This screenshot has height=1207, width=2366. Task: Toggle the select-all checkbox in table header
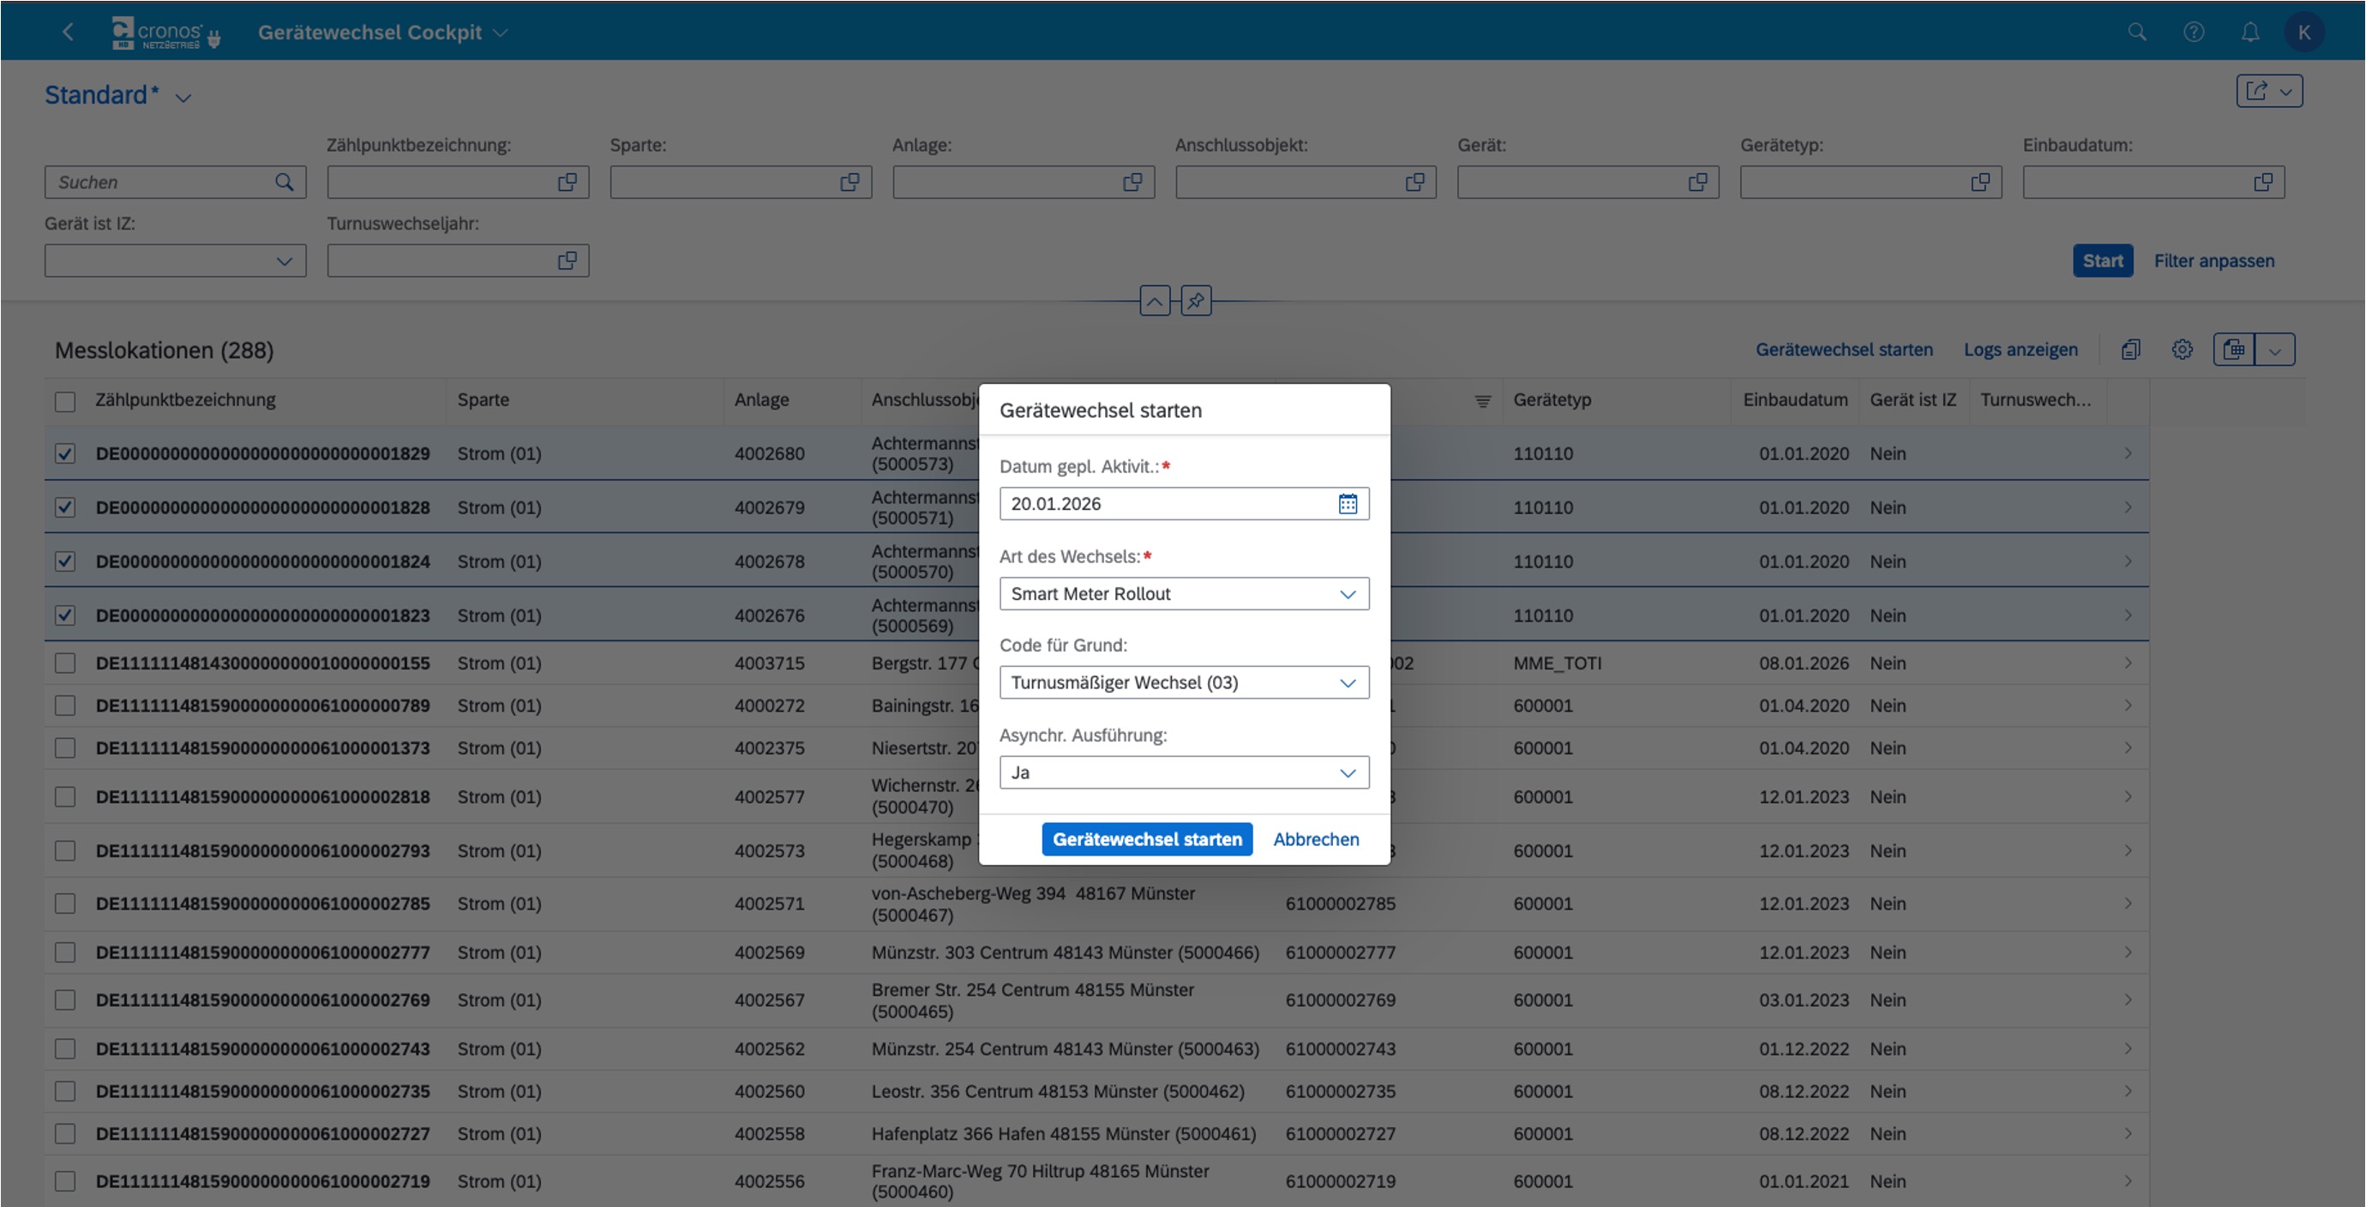pyautogui.click(x=65, y=401)
